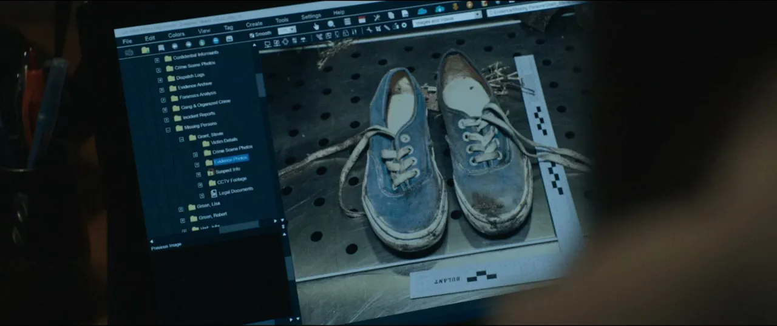Expand the Crime Scene Photos folder under Grant, Steve
This screenshot has height=326, width=777.
pyautogui.click(x=197, y=153)
